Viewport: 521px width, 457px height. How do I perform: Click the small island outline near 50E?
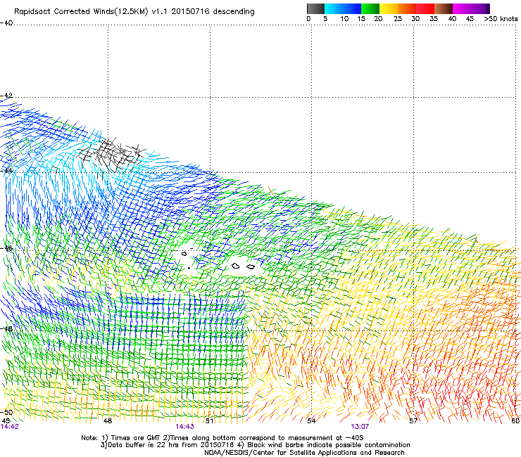[x=184, y=254]
